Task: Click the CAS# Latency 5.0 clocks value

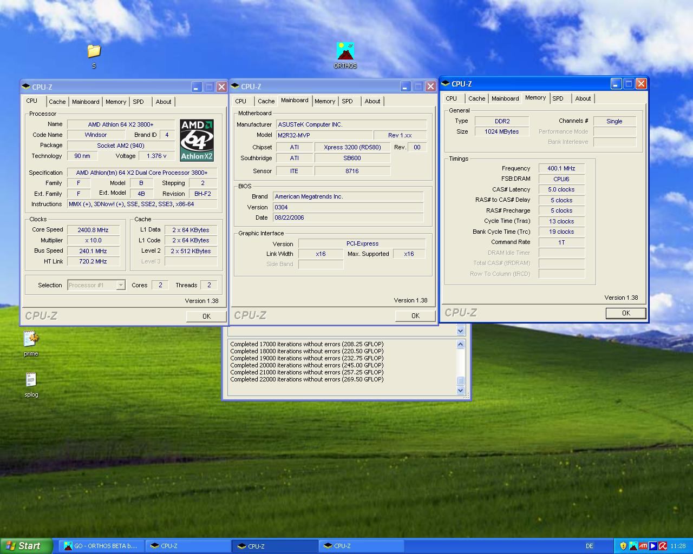Action: coord(561,189)
